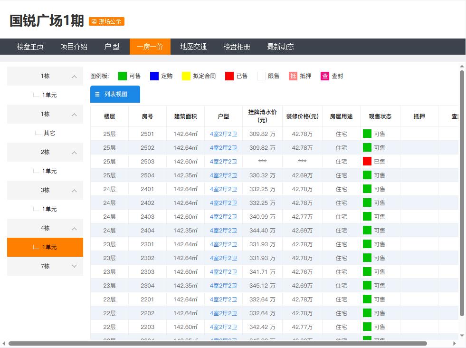This screenshot has height=348, width=466.
Task: Select the 户型 tab
Action: [112, 46]
